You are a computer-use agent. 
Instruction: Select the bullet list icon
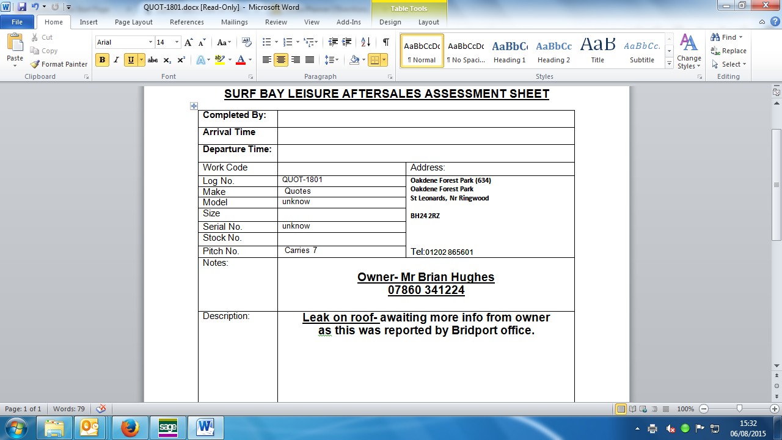pyautogui.click(x=266, y=42)
